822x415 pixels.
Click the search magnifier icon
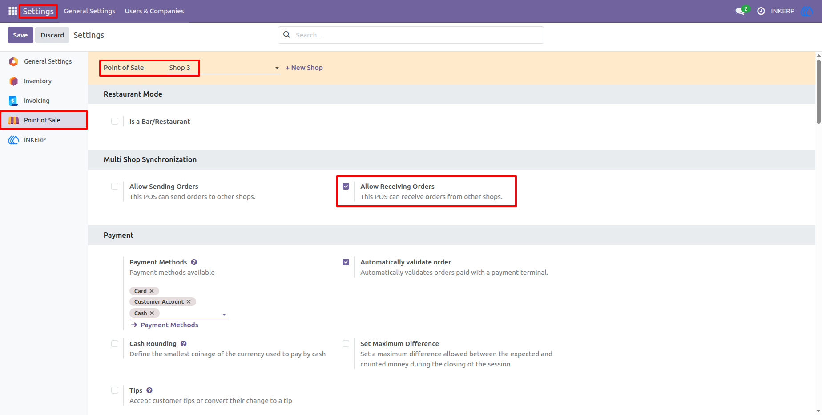(x=287, y=35)
